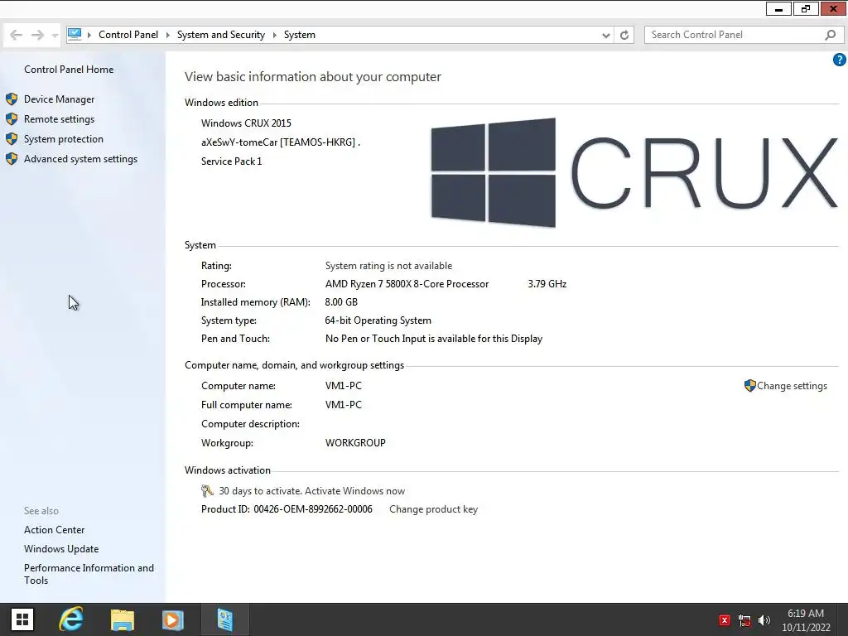Open System protection link
This screenshot has height=636, width=848.
pyautogui.click(x=63, y=139)
